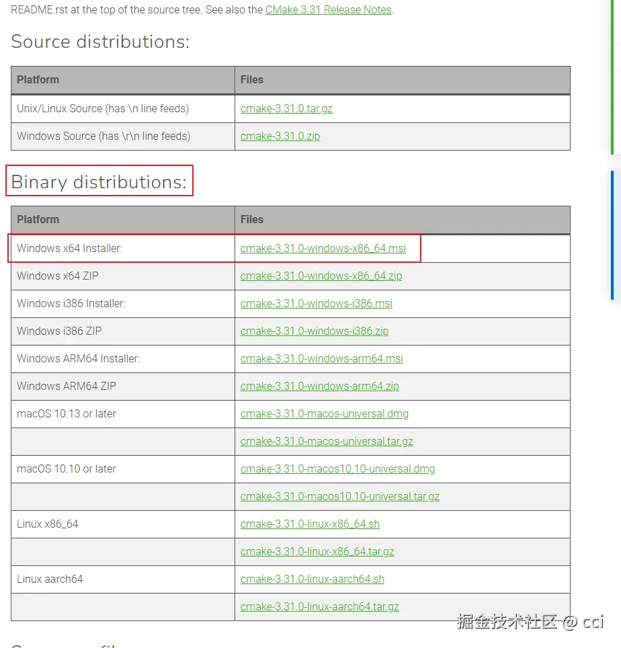Screen dimensions: 621x648
Task: Select the 'macOS 10.13 or later' cell
Action: (x=123, y=413)
